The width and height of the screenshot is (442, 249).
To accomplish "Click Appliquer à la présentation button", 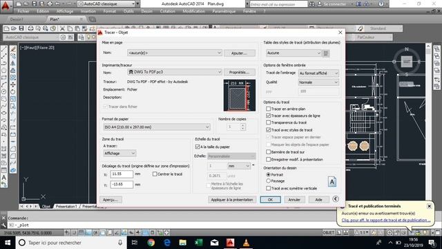I will click(232, 200).
